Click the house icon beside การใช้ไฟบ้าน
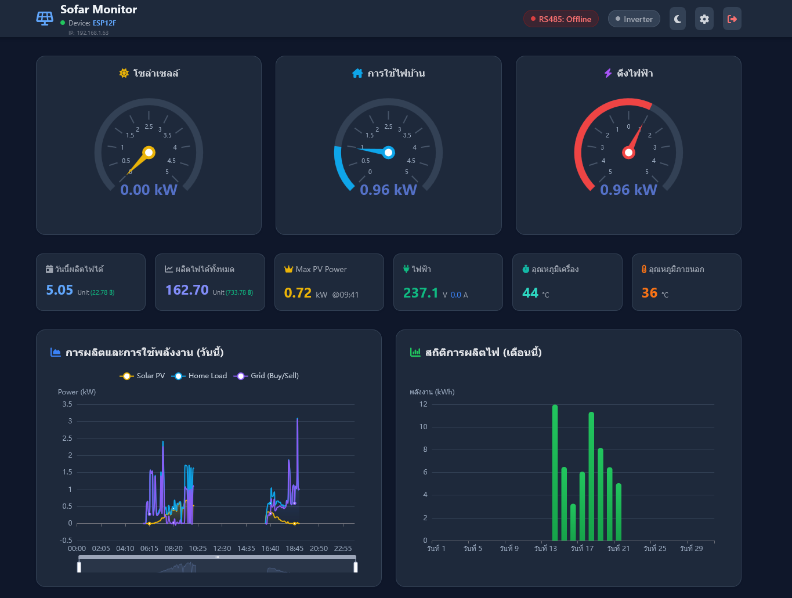792x598 pixels. (x=357, y=73)
